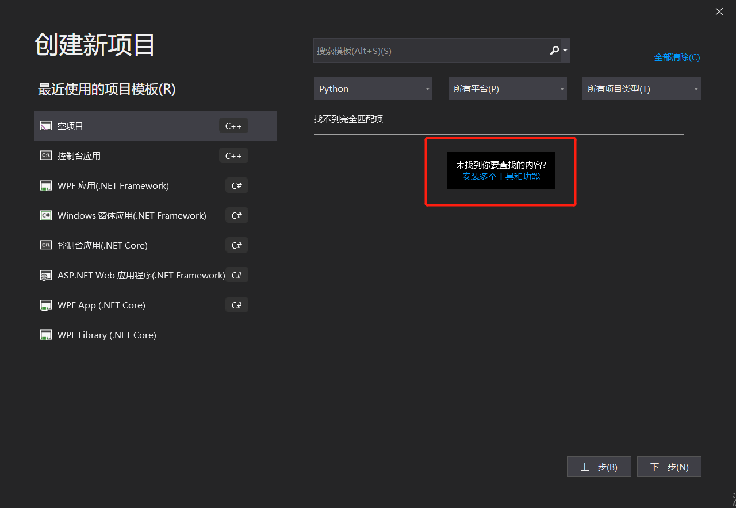Close the 创建新项目 dialog

tap(719, 11)
